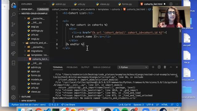Change end of line LF setting
Viewport: 197px width, 111px height.
157,105
